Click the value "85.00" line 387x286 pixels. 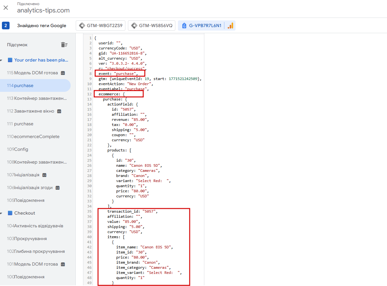pos(123,222)
